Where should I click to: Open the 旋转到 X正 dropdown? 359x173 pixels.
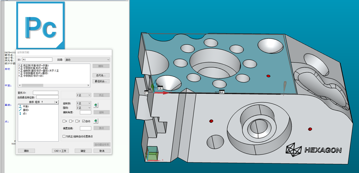pos(83,103)
